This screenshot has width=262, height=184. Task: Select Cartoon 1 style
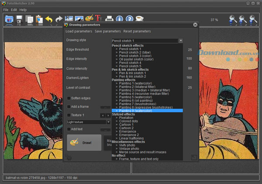coord(147,124)
